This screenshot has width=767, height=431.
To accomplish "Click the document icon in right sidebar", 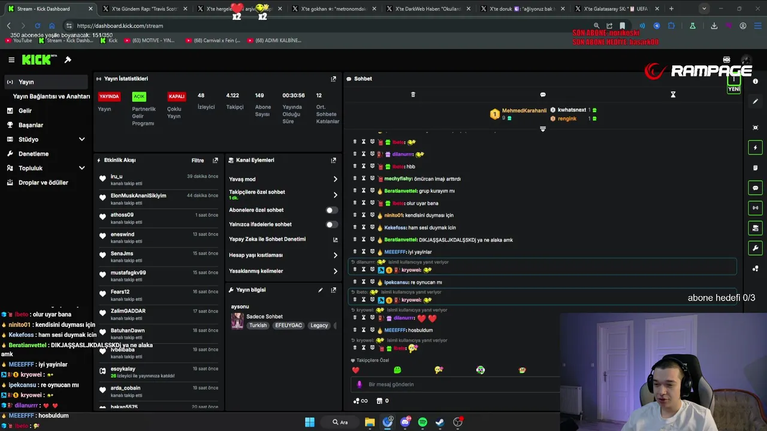I will pos(756,168).
